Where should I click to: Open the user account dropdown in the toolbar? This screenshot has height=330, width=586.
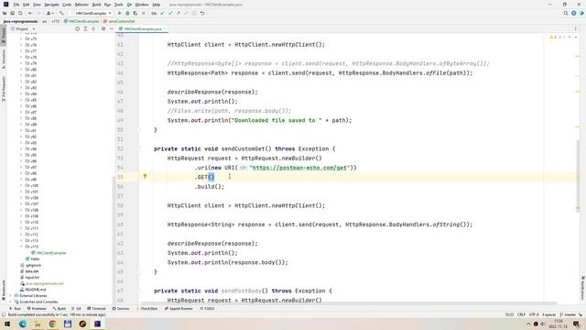(x=49, y=14)
